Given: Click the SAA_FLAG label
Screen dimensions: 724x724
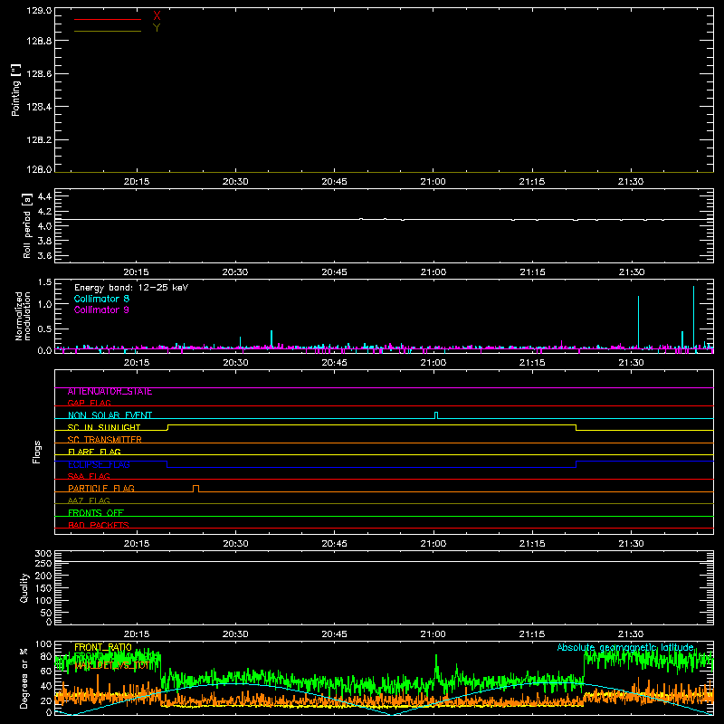Looking at the screenshot, I should click(89, 476).
